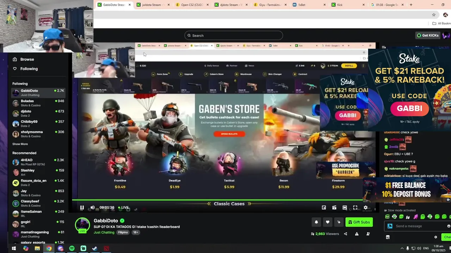This screenshot has height=253, width=451.
Task: Click the 18+ tag under title
Action: coord(136,233)
